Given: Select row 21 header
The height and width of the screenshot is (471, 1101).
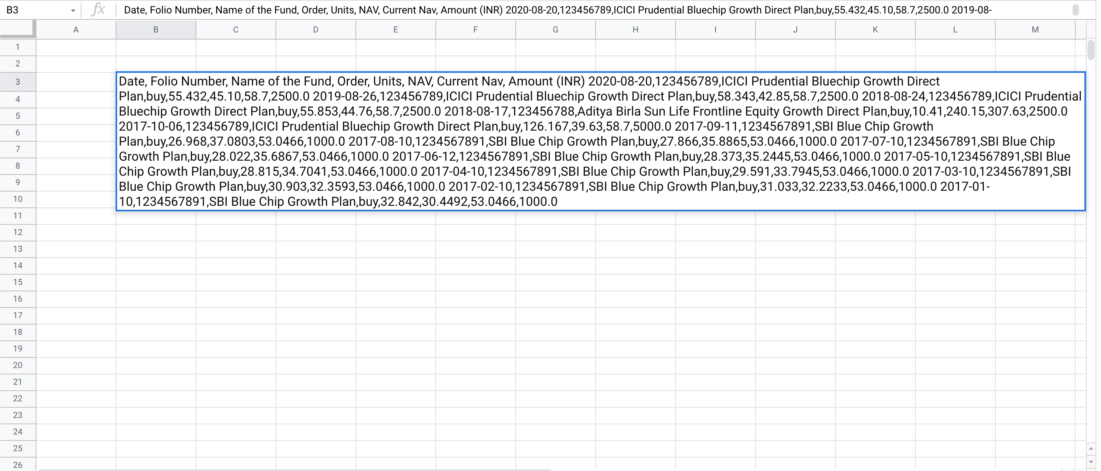Looking at the screenshot, I should pyautogui.click(x=17, y=382).
